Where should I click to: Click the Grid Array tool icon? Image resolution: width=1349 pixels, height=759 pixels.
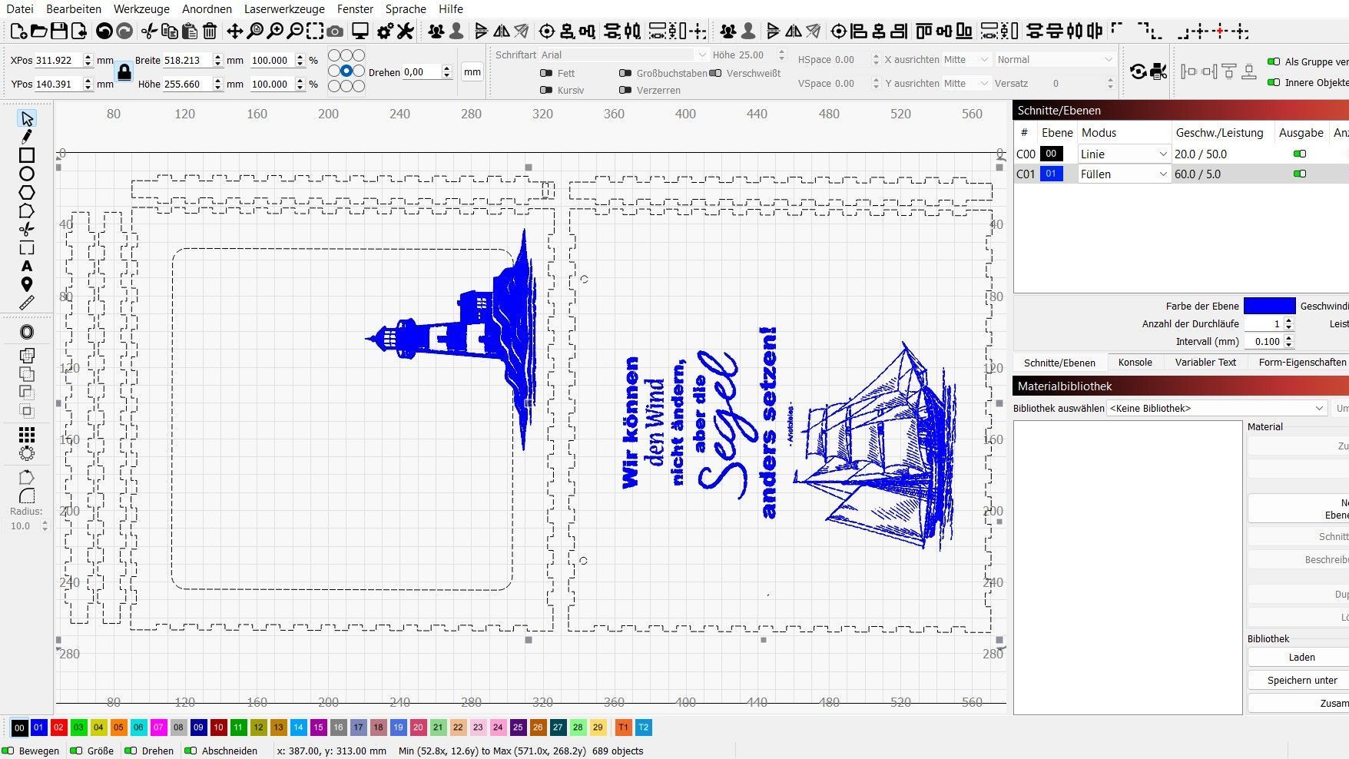pyautogui.click(x=27, y=435)
